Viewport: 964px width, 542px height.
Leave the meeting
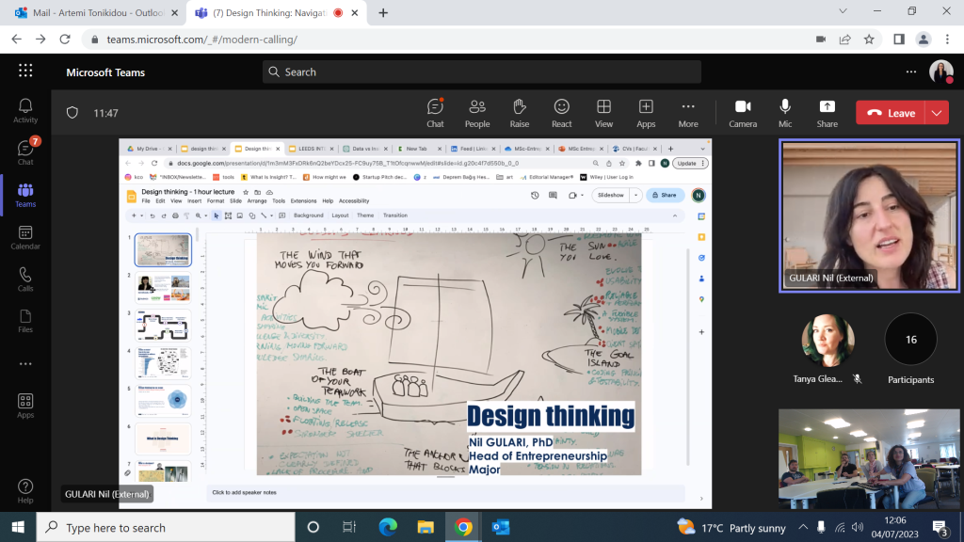click(x=891, y=113)
